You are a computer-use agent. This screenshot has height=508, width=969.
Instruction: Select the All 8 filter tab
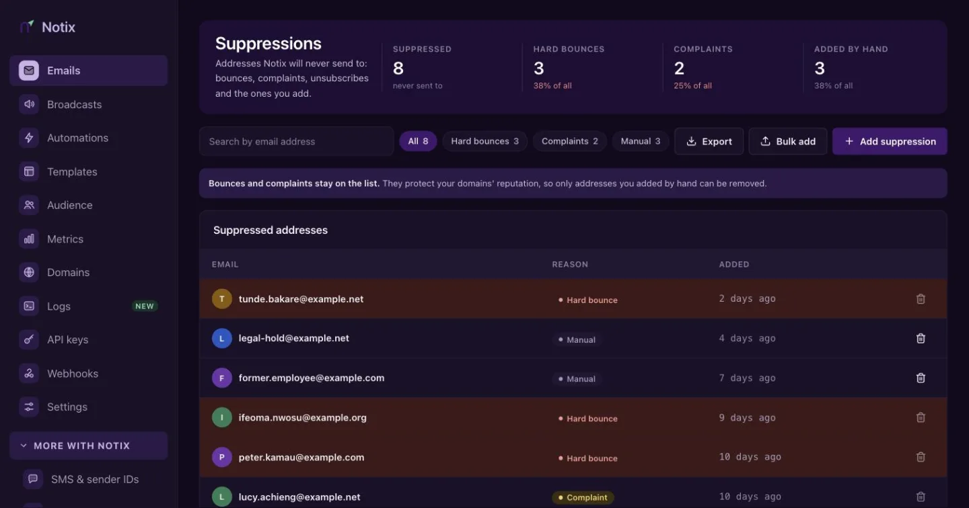(418, 141)
